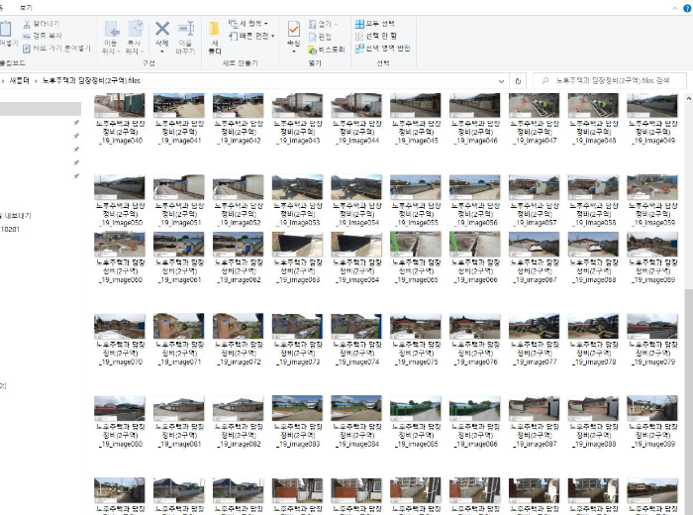Click file name label _19_image069

[652, 271]
